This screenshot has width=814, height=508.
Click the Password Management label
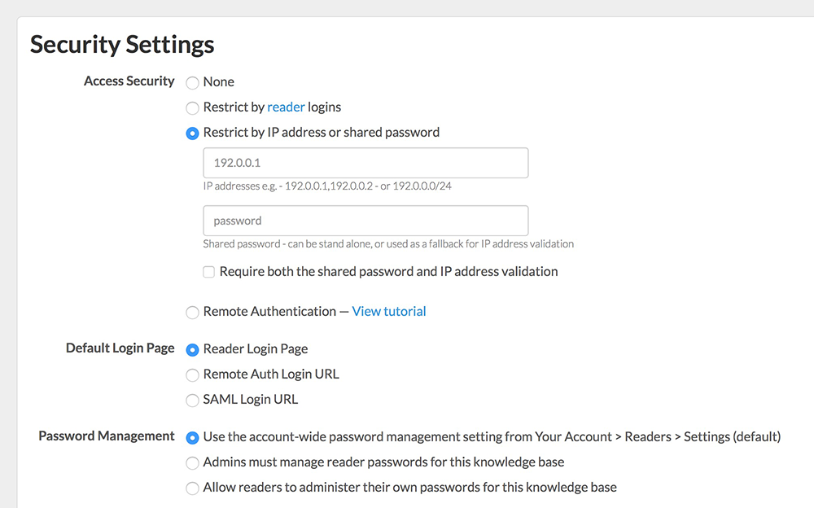click(x=107, y=436)
